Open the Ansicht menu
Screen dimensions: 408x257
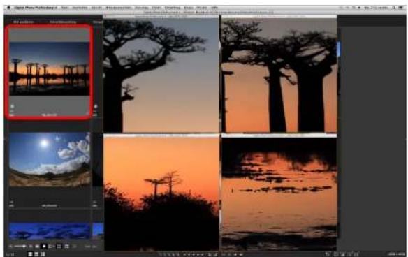tap(96, 8)
